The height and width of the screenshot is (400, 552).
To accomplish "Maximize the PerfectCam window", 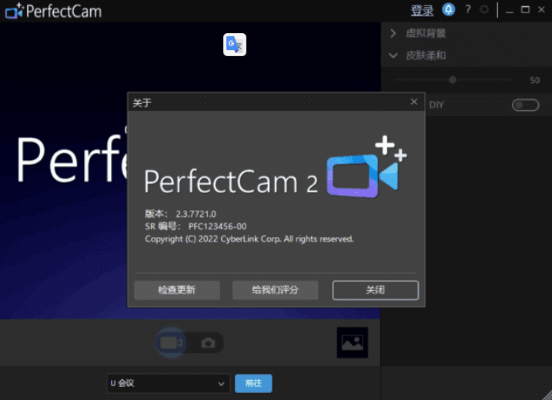I will (525, 10).
